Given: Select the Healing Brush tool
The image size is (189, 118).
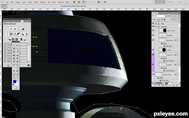Looking at the screenshot, I should [x=14, y=55].
